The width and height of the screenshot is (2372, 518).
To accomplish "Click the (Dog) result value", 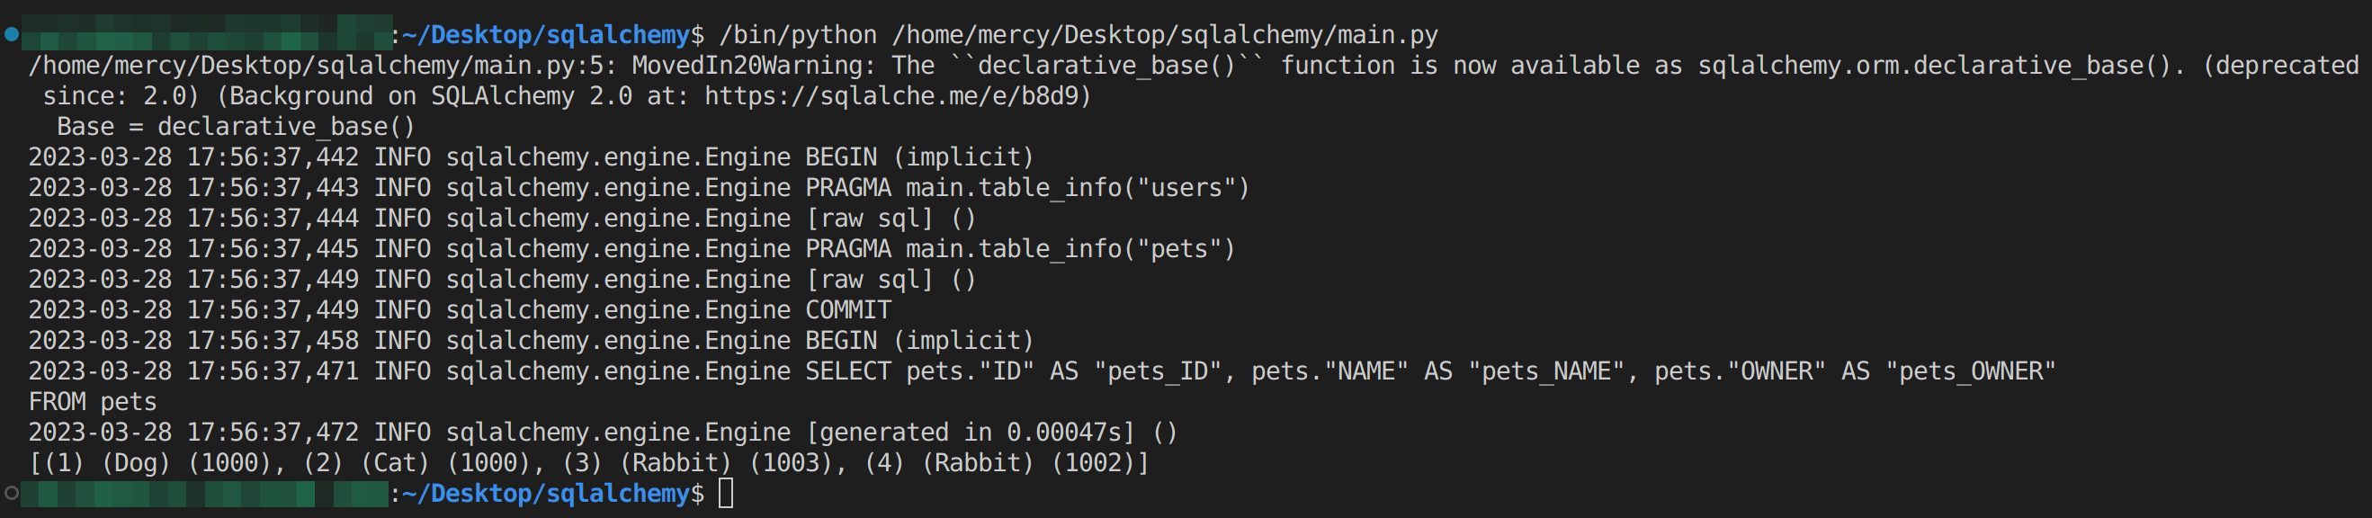I will click(135, 463).
